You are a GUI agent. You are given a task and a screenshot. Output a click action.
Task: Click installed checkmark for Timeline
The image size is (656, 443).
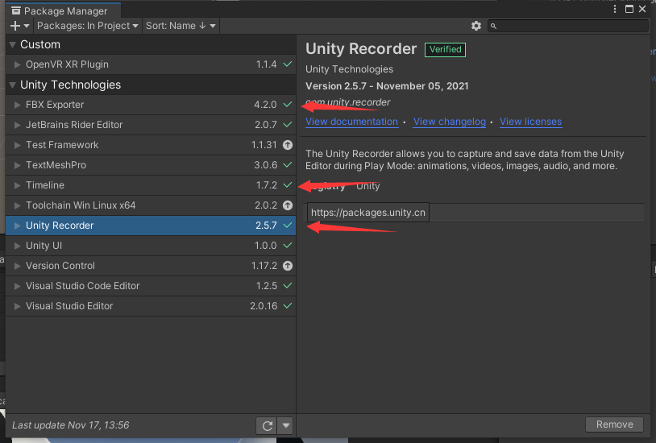tap(288, 185)
